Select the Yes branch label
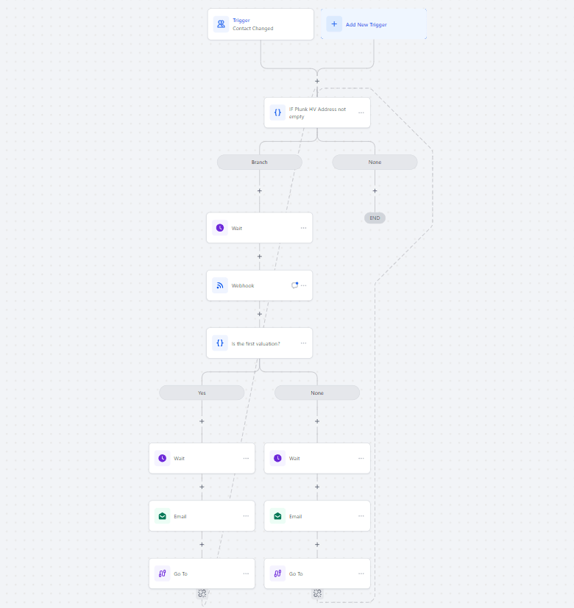This screenshot has width=574, height=608. coord(202,393)
